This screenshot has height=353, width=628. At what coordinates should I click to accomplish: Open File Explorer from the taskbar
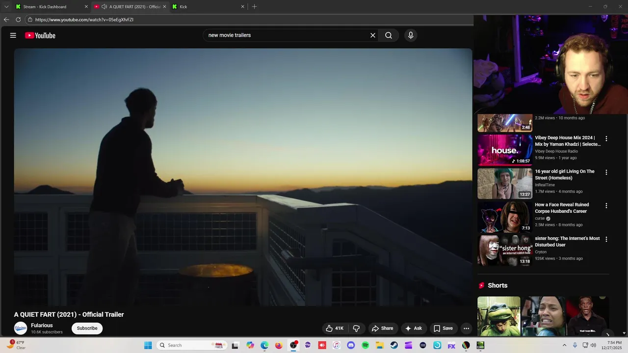[380, 345]
